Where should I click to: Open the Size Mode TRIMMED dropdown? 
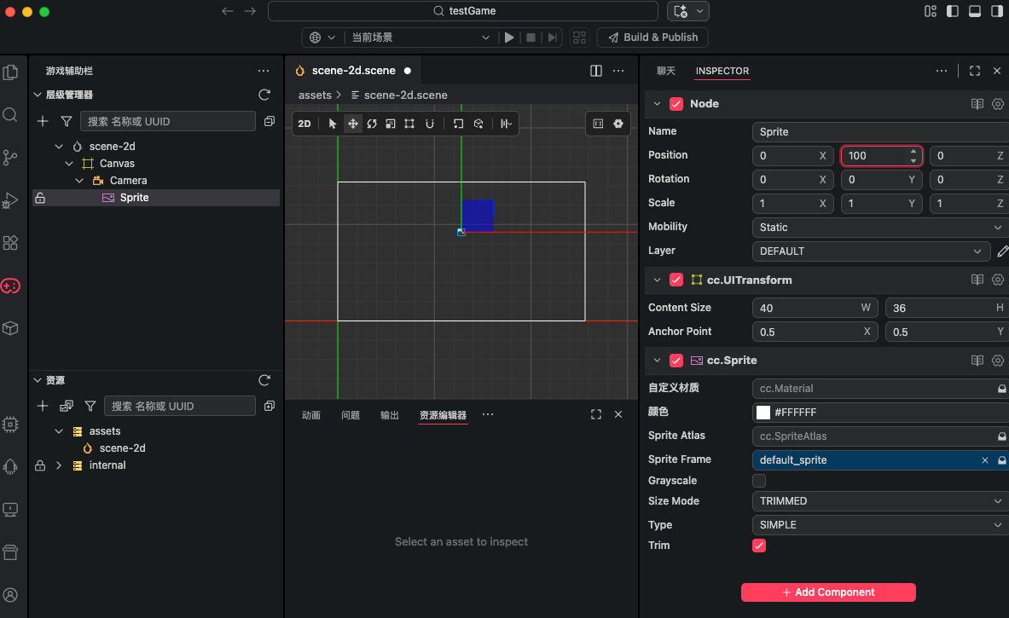coord(879,501)
